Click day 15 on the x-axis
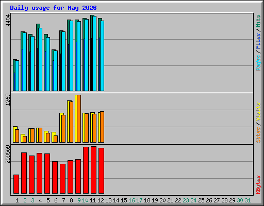The image size is (264, 206). [124, 200]
